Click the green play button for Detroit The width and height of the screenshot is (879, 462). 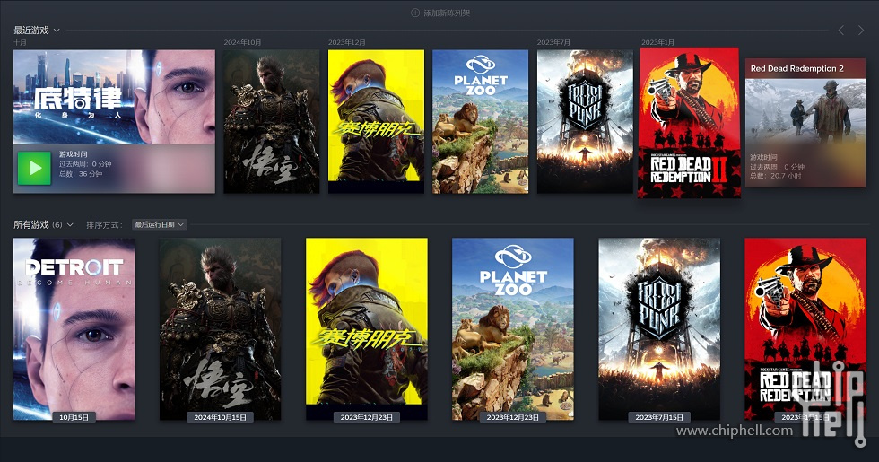tap(34, 168)
